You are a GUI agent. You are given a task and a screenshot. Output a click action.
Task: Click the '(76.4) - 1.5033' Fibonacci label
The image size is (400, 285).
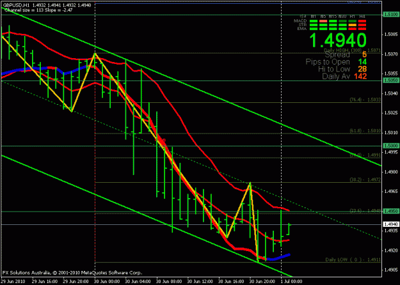click(365, 100)
